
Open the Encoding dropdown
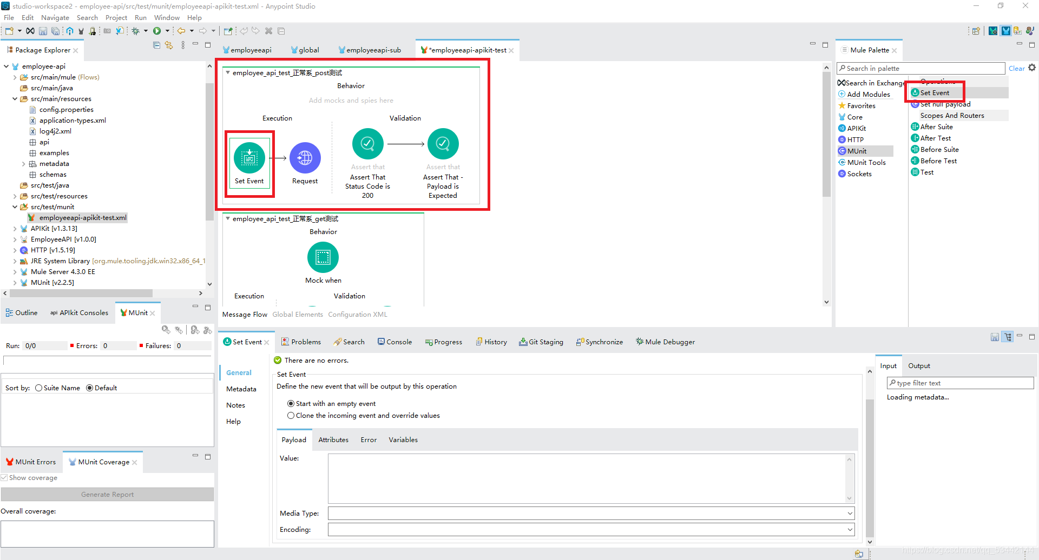pyautogui.click(x=850, y=529)
